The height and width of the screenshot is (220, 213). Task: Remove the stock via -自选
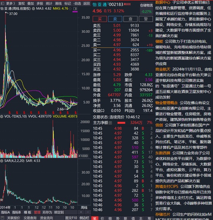point(77,3)
